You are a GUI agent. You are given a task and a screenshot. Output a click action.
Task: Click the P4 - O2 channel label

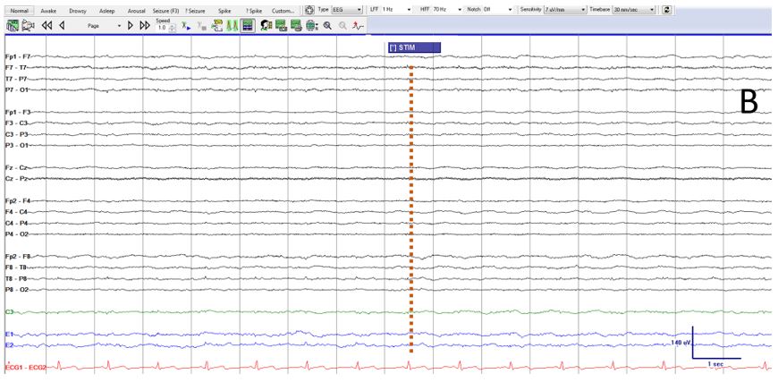coord(17,234)
